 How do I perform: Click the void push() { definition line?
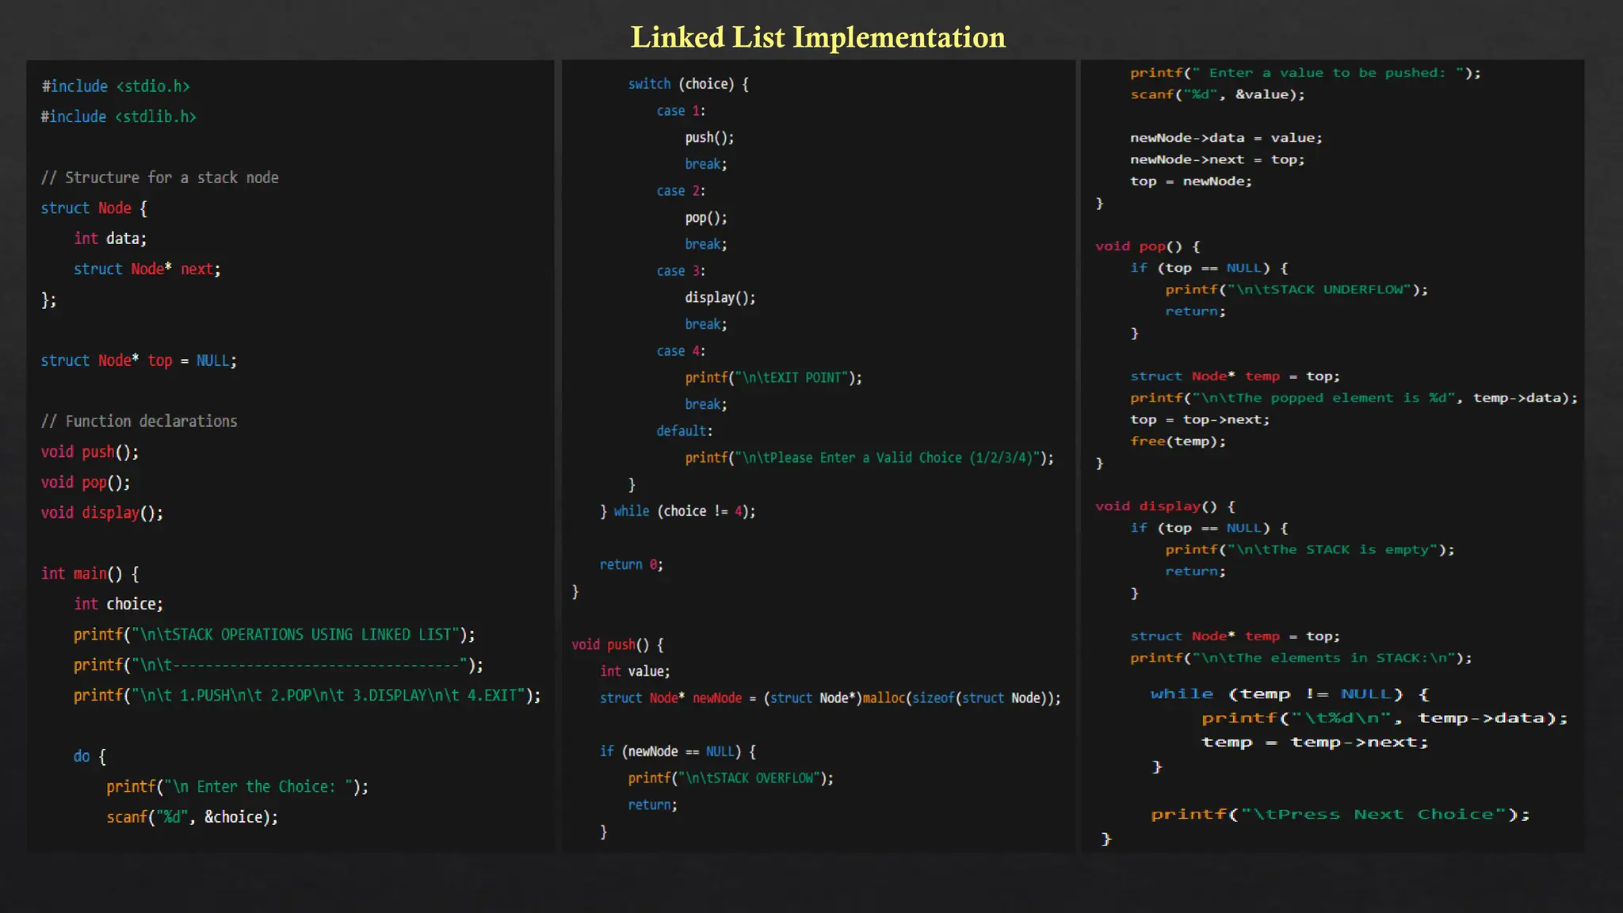(617, 644)
